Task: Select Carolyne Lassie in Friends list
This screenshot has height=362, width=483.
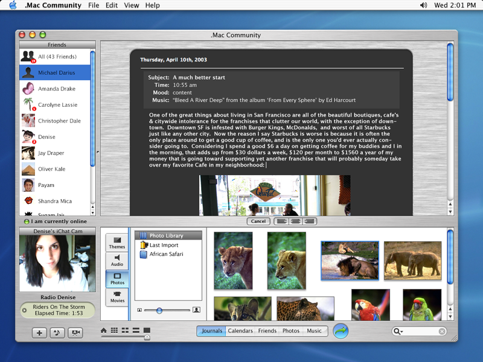Action: coord(55,104)
